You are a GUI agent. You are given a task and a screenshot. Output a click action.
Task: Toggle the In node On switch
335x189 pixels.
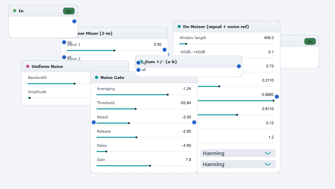(69, 11)
